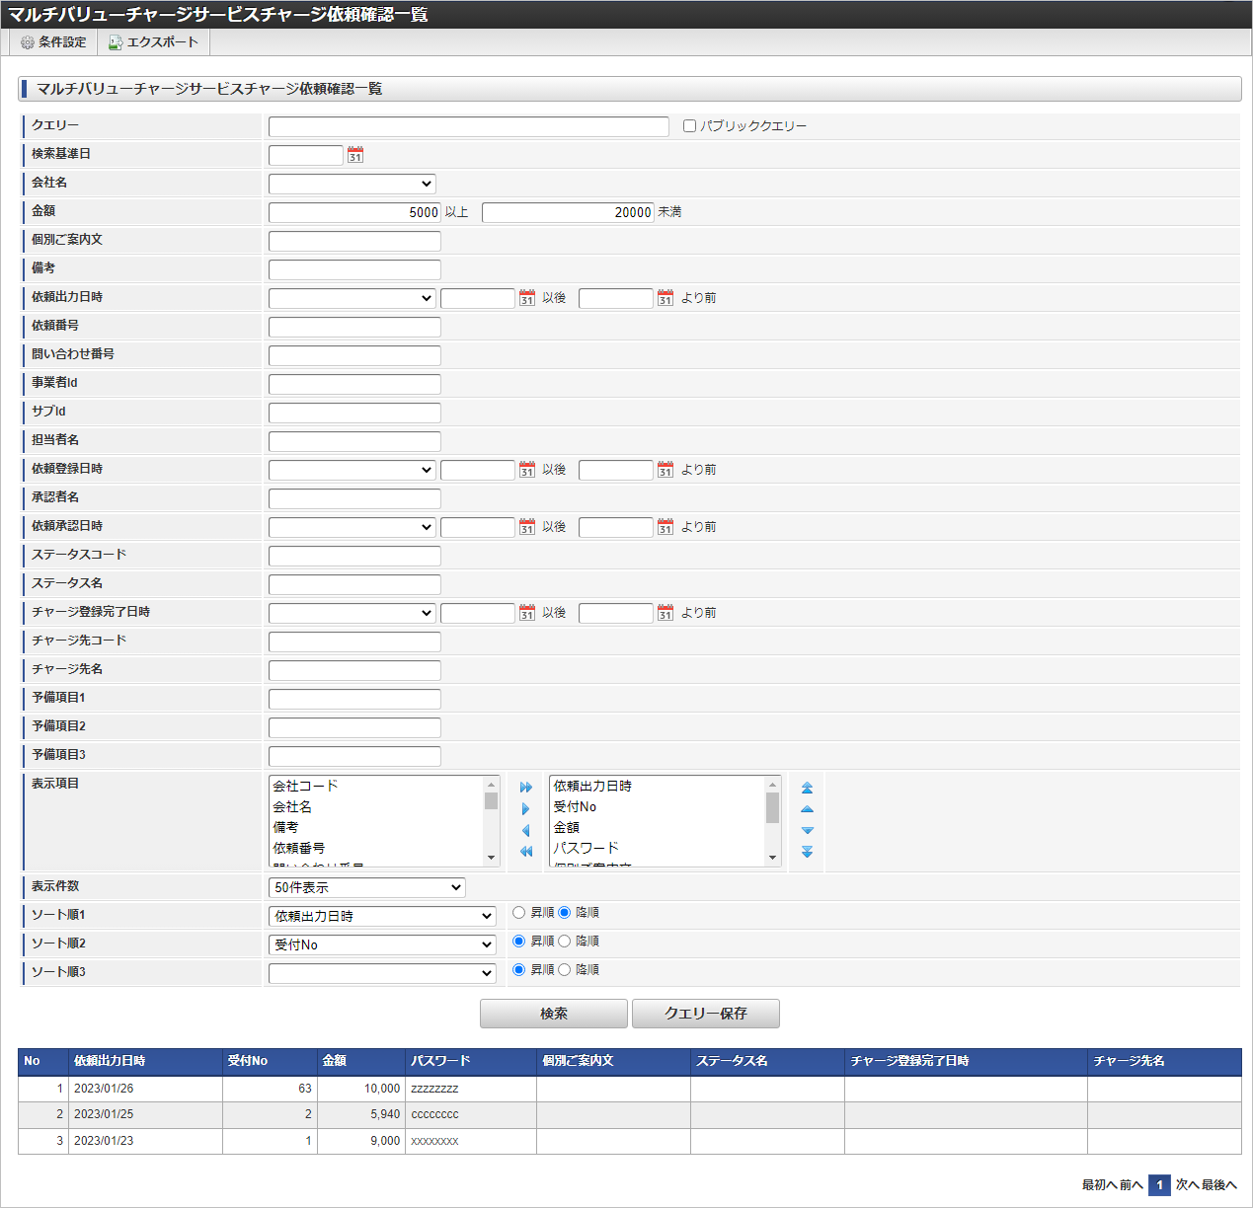Viewport: 1253px width, 1208px height.
Task: Click the 担当者名 input field
Action: pyautogui.click(x=354, y=441)
